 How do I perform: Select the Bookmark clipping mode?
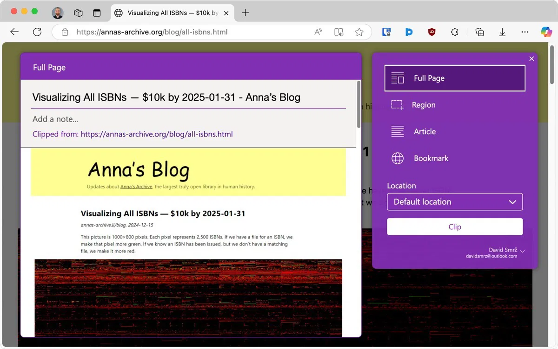pos(431,158)
